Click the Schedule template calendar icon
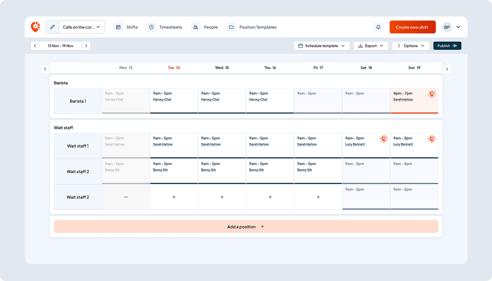This screenshot has height=281, width=492. coord(301,46)
